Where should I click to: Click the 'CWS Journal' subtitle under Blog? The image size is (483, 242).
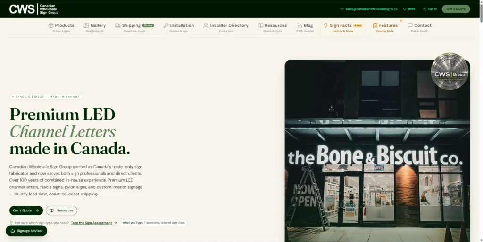(305, 31)
